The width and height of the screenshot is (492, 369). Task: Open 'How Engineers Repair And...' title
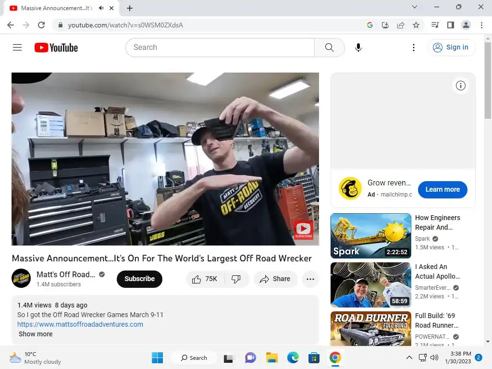click(437, 222)
